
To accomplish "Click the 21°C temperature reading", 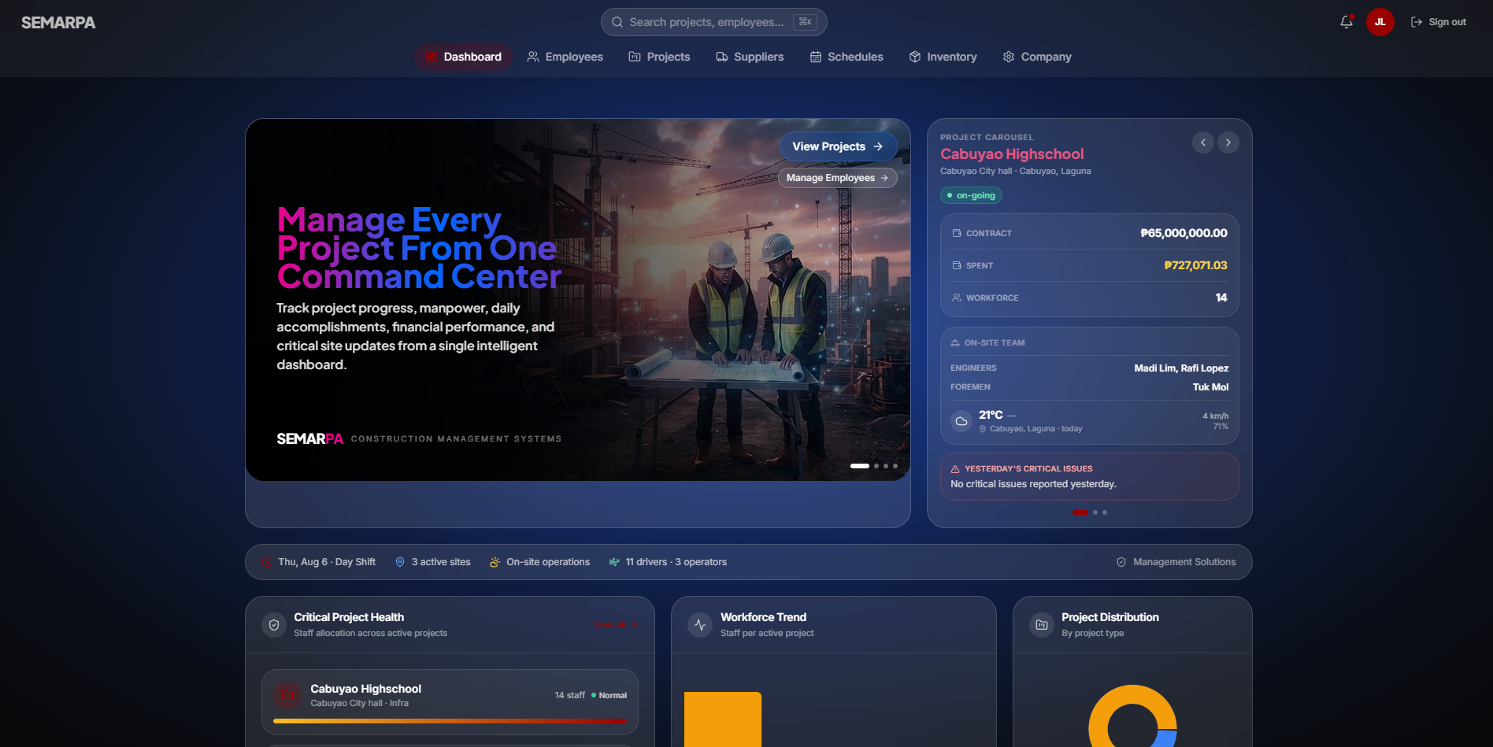I will [991, 415].
